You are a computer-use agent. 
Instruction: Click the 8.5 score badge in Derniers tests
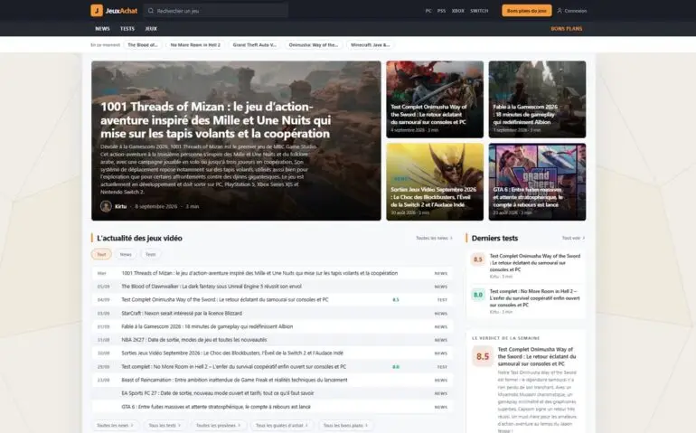coord(478,259)
